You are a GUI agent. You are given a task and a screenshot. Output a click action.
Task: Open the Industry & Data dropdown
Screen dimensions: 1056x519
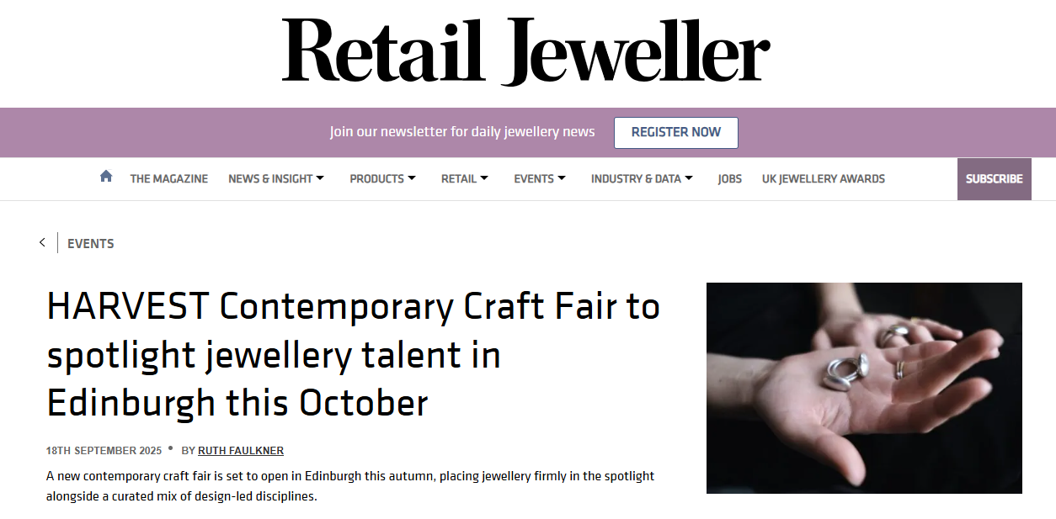tap(642, 178)
